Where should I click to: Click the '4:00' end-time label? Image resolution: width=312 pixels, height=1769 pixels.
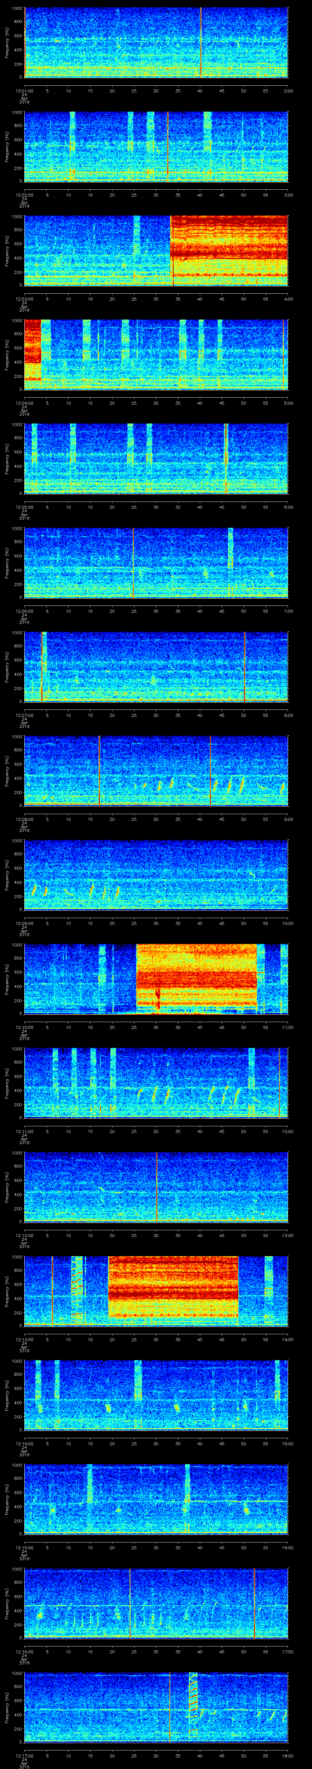pyautogui.click(x=288, y=298)
